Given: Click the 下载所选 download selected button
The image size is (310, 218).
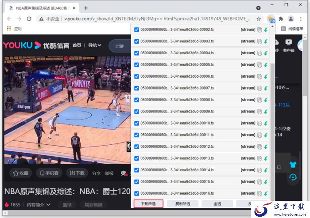Looking at the screenshot, I should pyautogui.click(x=148, y=203).
